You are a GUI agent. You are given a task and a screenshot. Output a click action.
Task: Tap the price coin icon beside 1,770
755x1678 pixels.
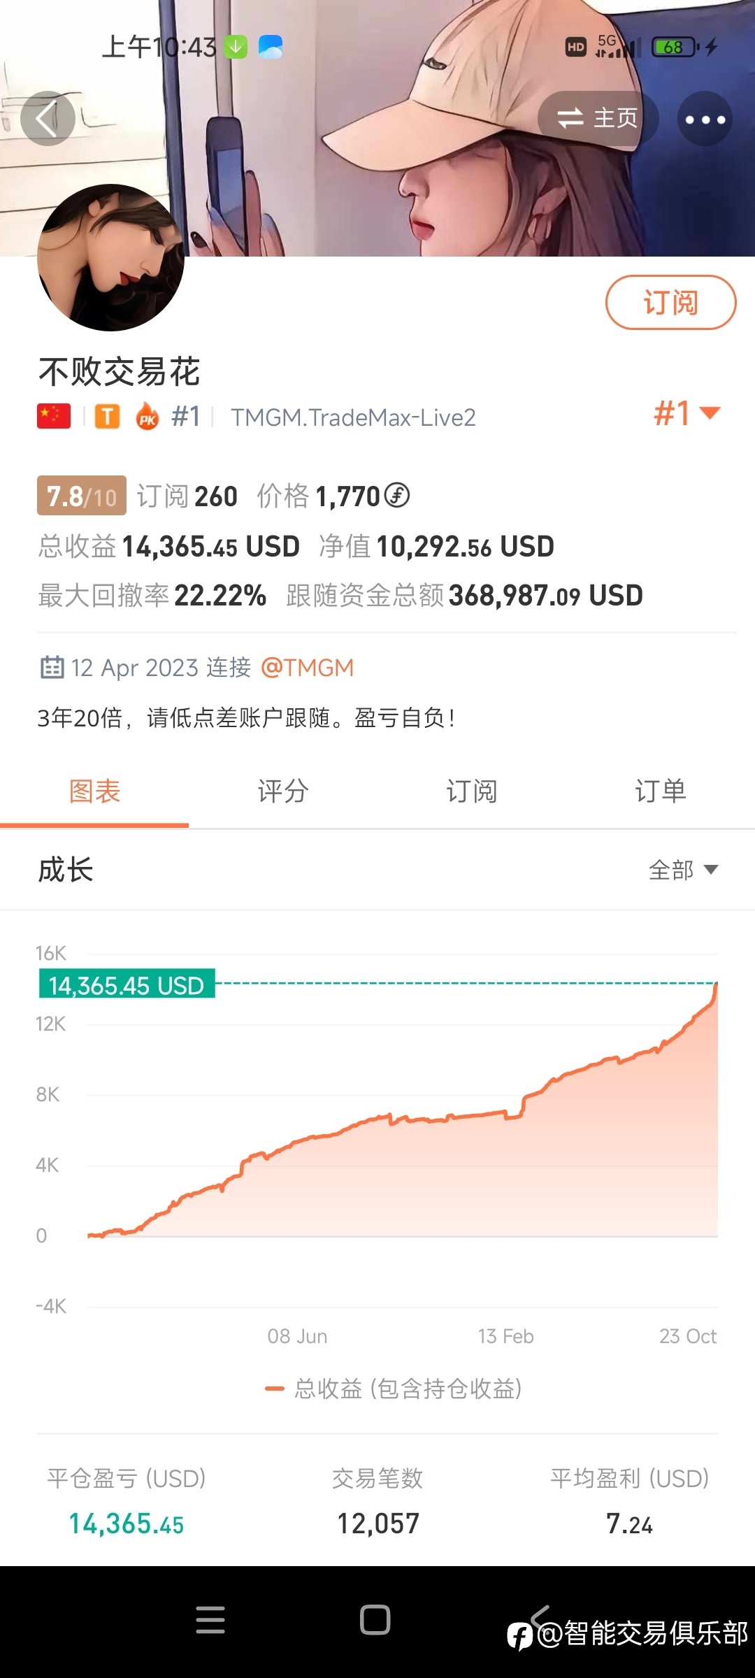point(397,495)
